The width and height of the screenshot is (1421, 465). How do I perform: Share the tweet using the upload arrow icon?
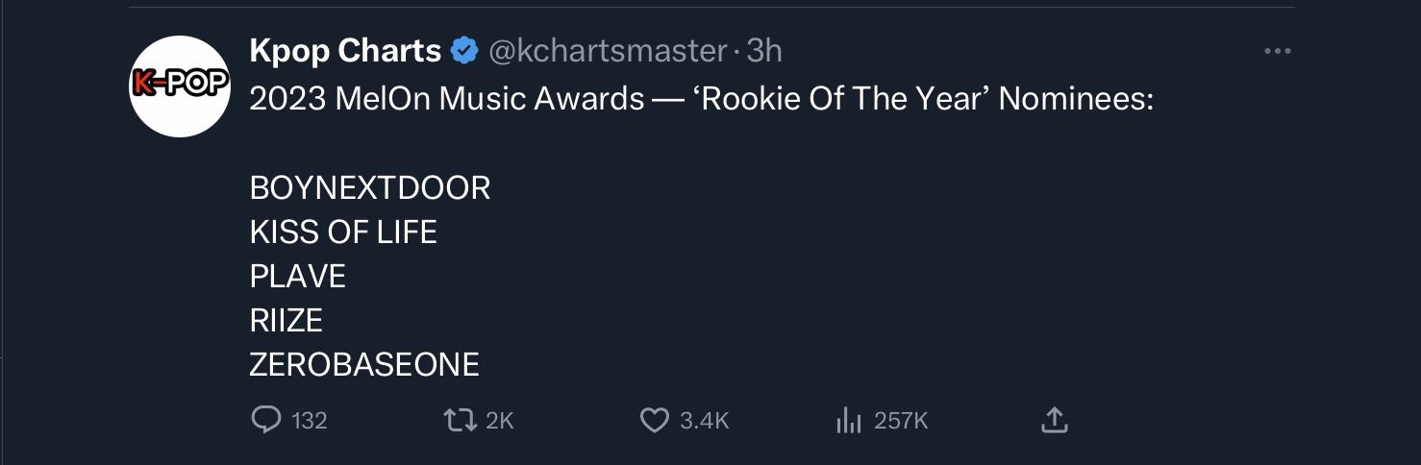[x=1054, y=420]
